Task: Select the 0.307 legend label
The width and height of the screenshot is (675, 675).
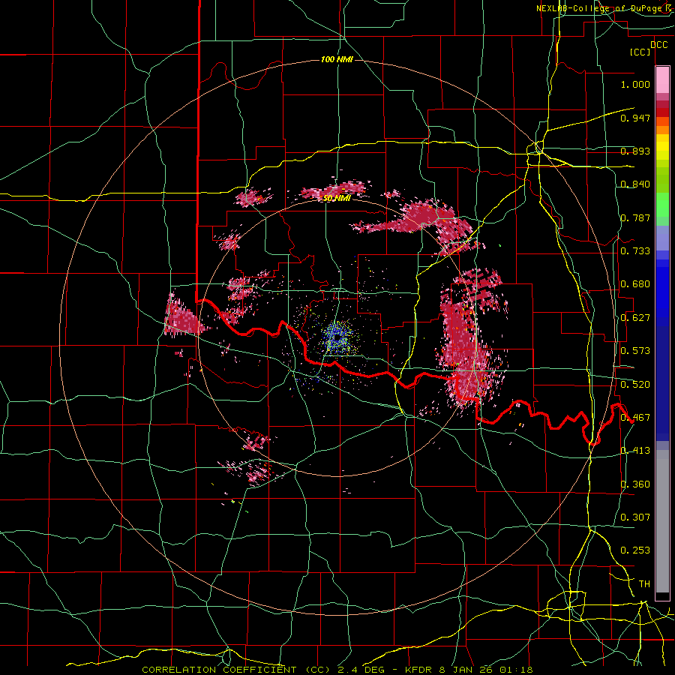Action: click(x=635, y=517)
